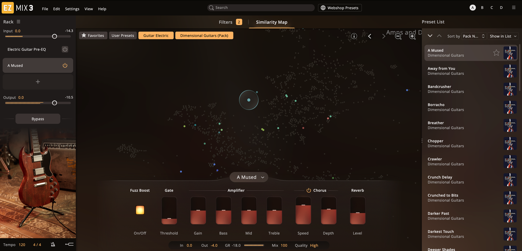Click the Chorus Speed slider
The width and height of the screenshot is (522, 251).
pos(303,211)
